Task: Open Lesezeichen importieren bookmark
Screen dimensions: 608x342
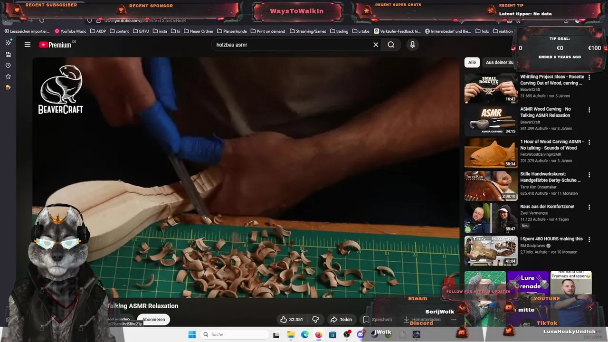Action: click(x=27, y=31)
